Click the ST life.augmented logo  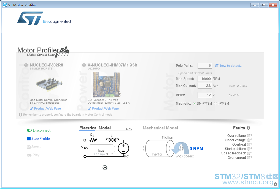[44, 18]
